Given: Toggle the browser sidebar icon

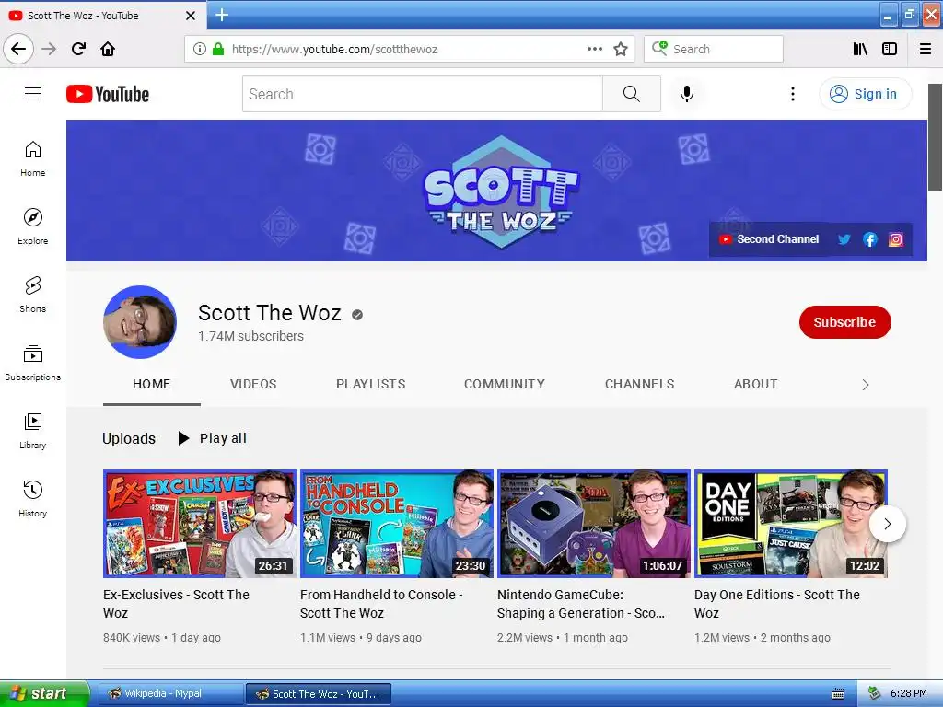Looking at the screenshot, I should click(890, 49).
